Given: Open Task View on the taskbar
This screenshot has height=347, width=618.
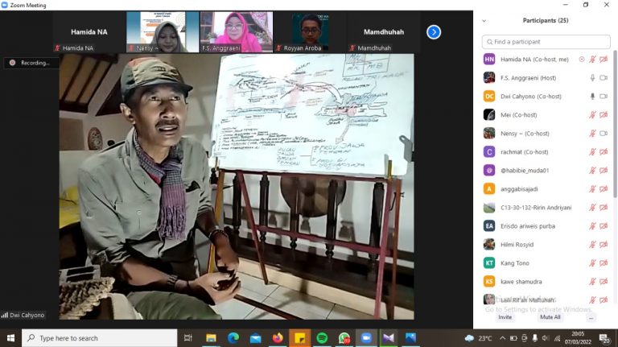Looking at the screenshot, I should tap(188, 338).
